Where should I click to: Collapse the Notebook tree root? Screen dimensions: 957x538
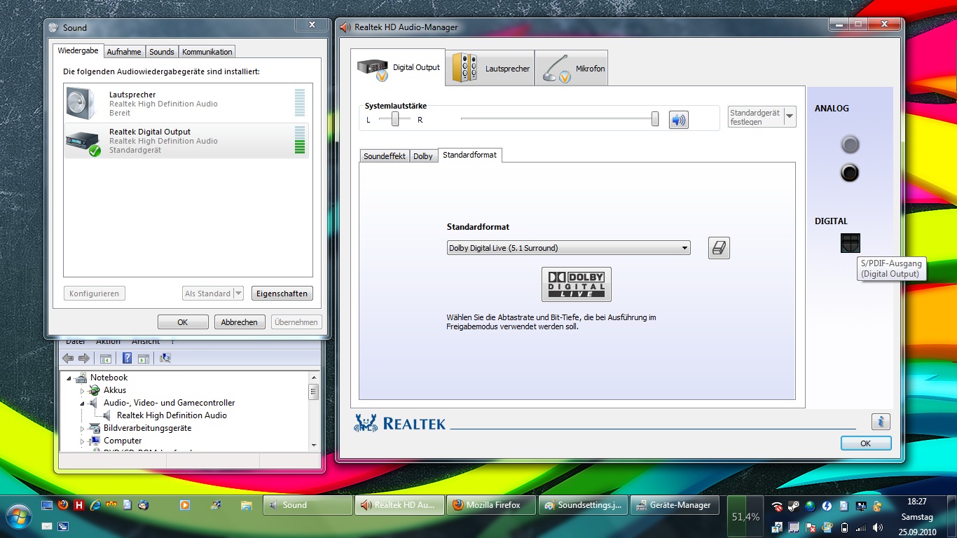click(x=69, y=378)
